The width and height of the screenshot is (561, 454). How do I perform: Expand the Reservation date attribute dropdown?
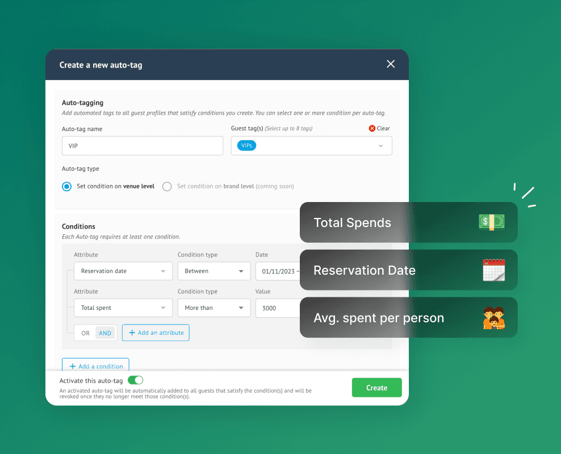tap(123, 271)
